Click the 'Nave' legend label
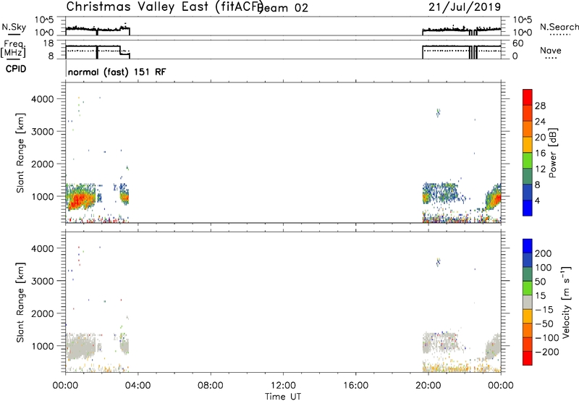The height and width of the screenshot is (401, 579). click(x=551, y=51)
